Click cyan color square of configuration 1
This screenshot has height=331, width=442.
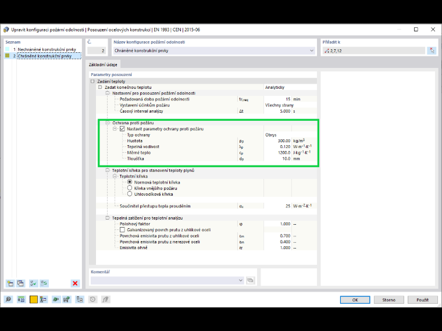tap(8, 49)
